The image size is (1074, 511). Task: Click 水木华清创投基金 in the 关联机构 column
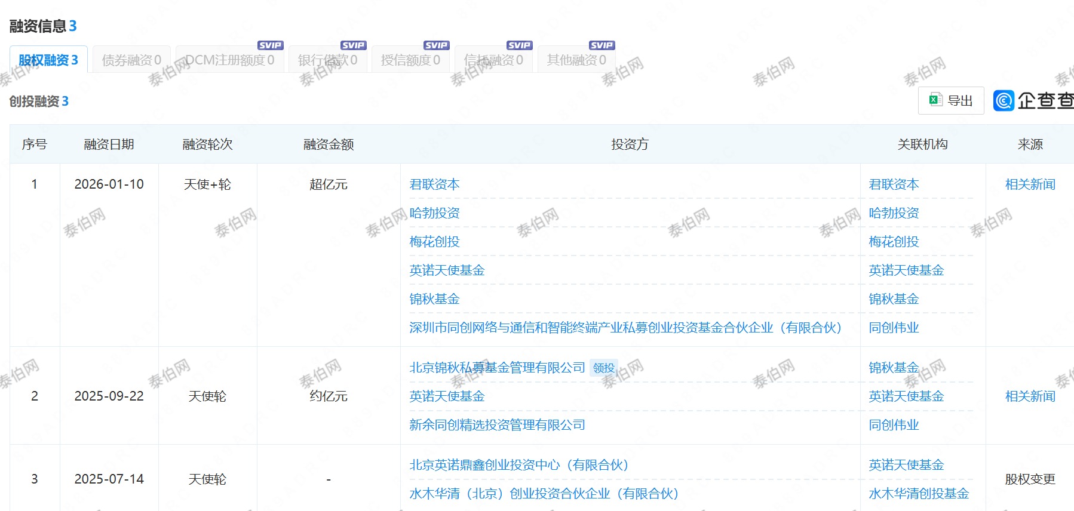coord(919,494)
